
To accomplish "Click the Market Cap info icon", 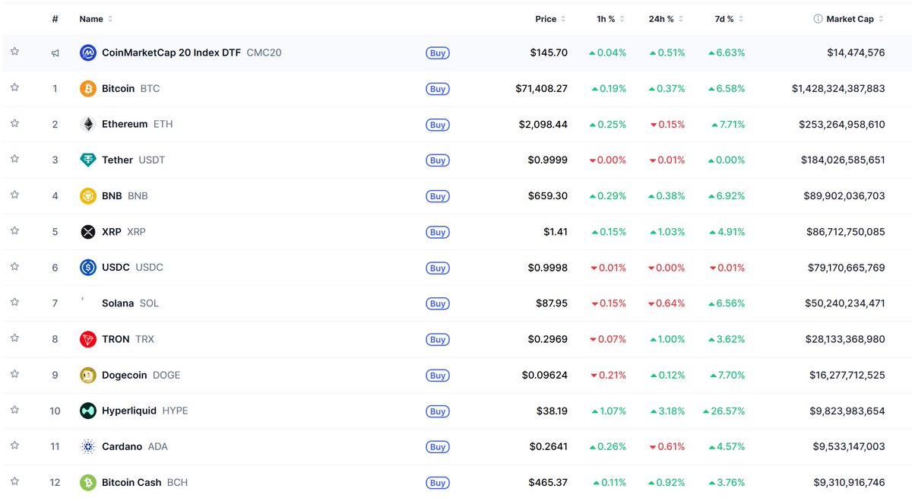I will coord(819,19).
